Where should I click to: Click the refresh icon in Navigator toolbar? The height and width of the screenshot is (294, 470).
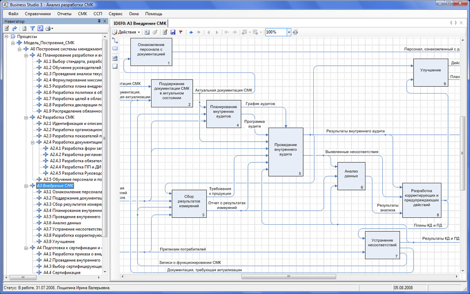coord(24,29)
